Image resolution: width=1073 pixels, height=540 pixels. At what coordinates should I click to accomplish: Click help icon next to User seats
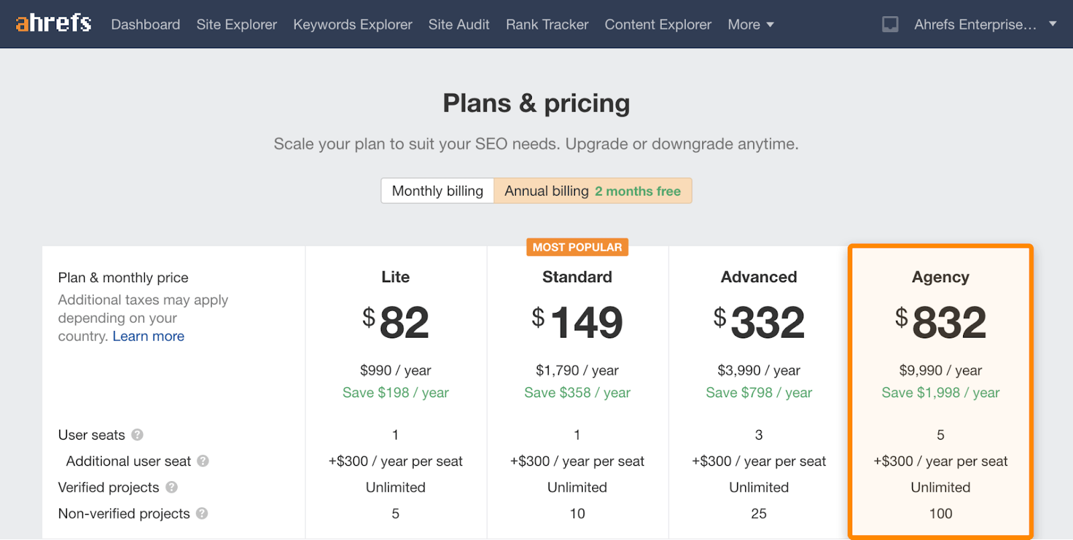137,435
